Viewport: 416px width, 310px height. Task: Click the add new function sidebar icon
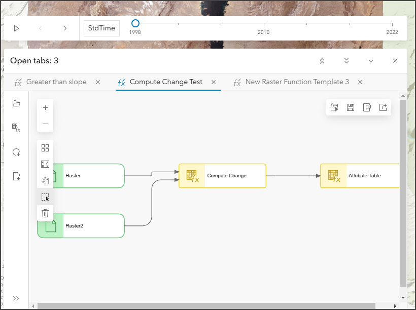(16, 176)
